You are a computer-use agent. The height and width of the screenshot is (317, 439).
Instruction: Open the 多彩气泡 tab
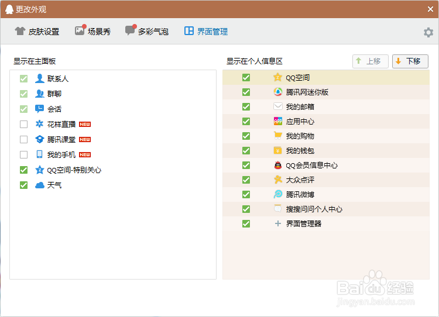(147, 31)
